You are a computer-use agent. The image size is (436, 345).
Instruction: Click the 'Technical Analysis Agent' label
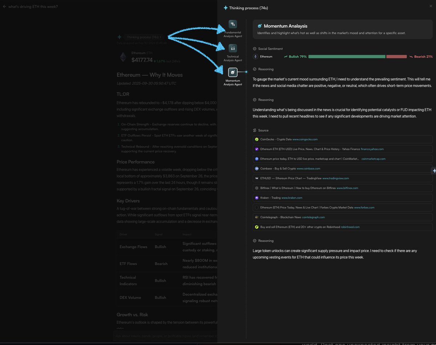pos(233,58)
